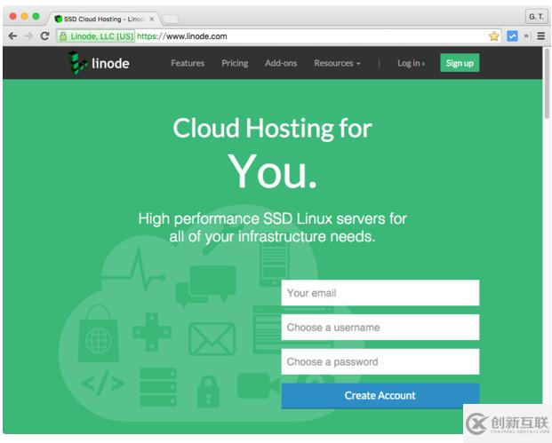Click the macOS green fullscreen button
The height and width of the screenshot is (443, 552).
tap(36, 16)
